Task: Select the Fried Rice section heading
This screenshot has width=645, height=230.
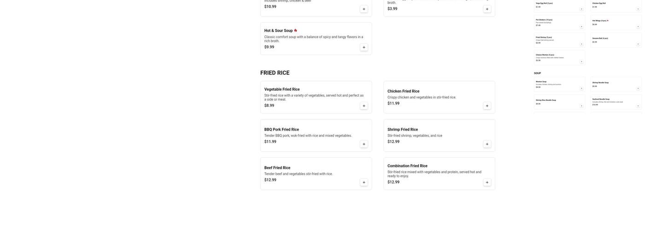Action: coord(275,73)
